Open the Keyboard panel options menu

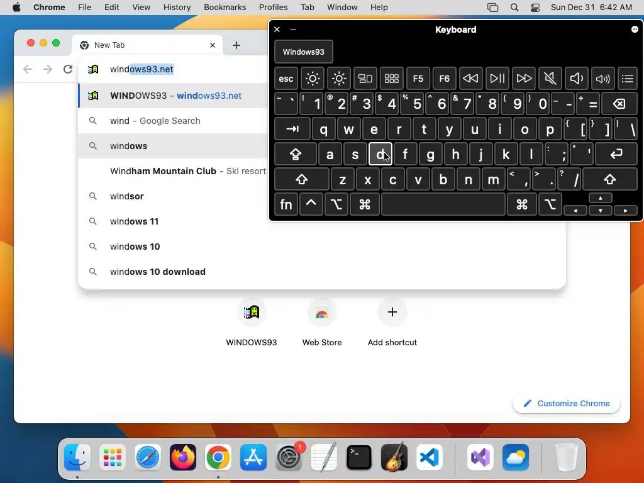(635, 29)
